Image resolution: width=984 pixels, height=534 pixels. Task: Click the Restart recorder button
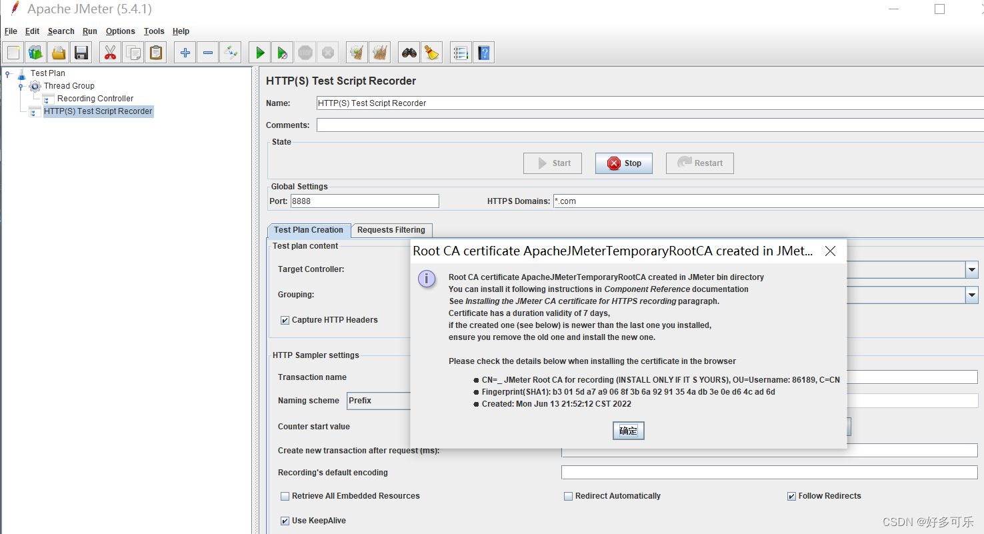coord(700,163)
